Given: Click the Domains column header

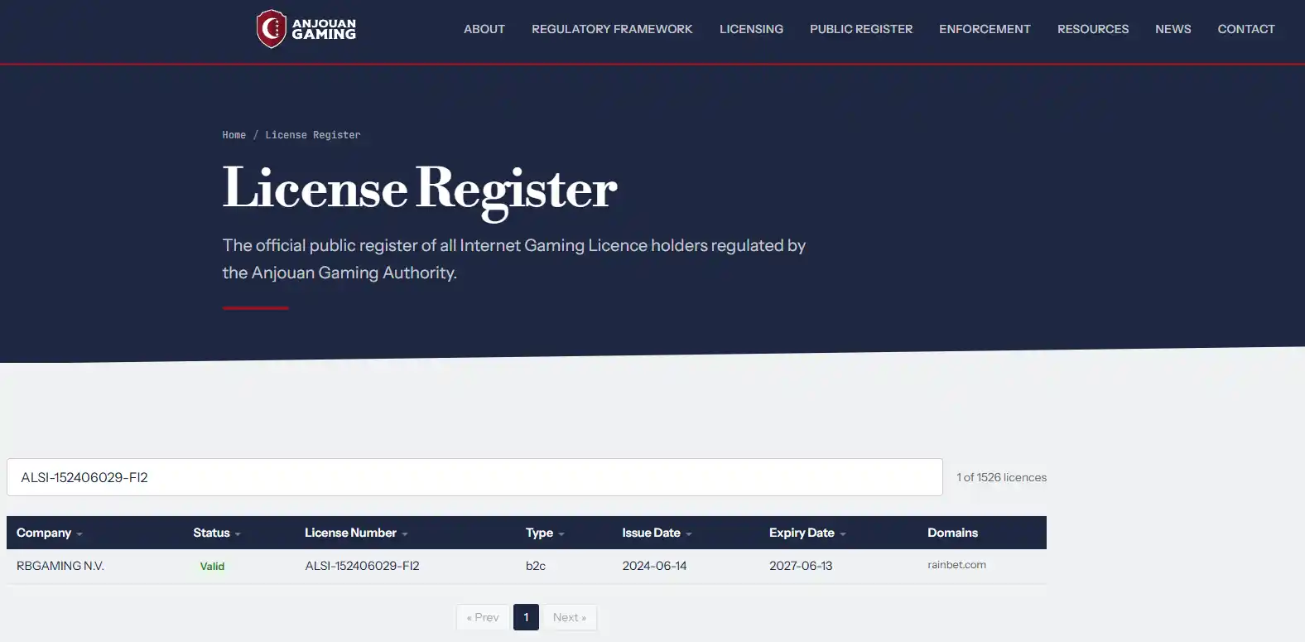Looking at the screenshot, I should coord(952,533).
